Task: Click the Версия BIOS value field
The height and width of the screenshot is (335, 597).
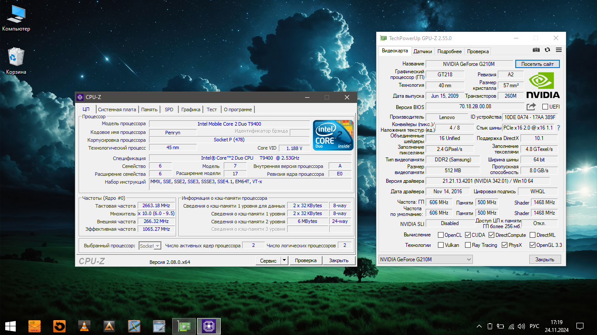Action: [475, 106]
